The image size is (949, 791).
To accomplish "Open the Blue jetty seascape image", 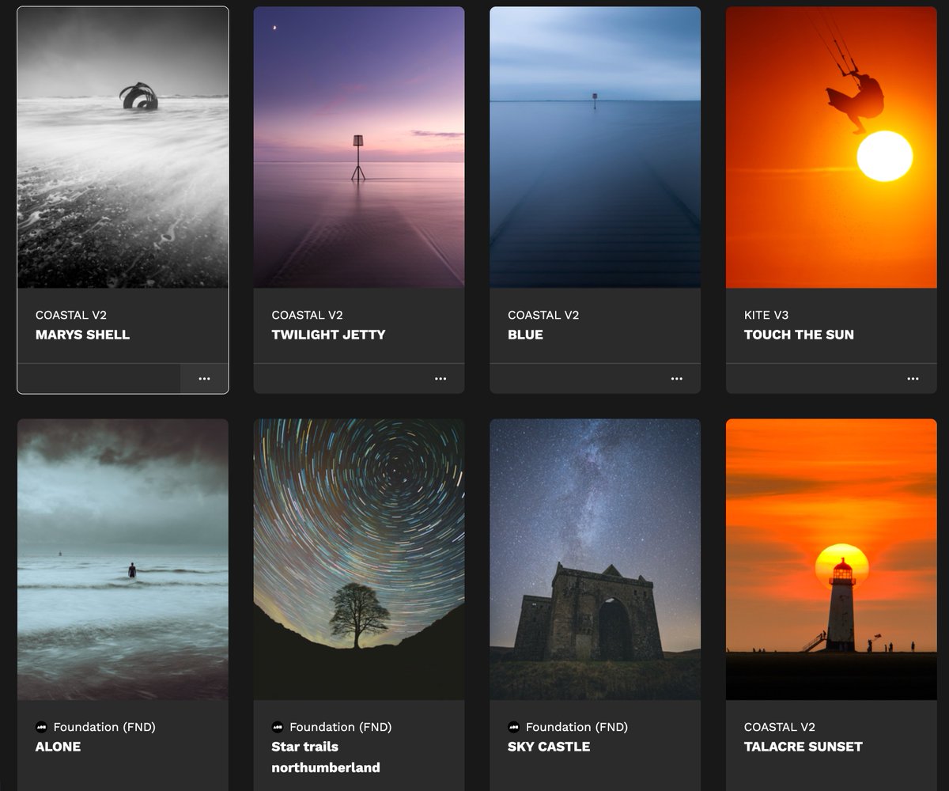I will 595,147.
